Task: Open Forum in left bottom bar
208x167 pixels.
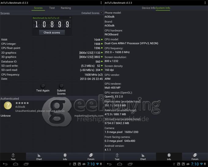Action: click(x=91, y=157)
